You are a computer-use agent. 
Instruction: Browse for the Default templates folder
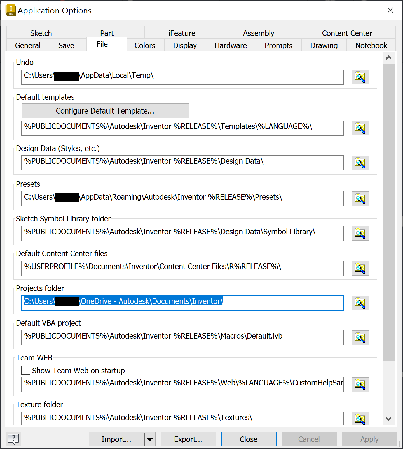pyautogui.click(x=360, y=128)
